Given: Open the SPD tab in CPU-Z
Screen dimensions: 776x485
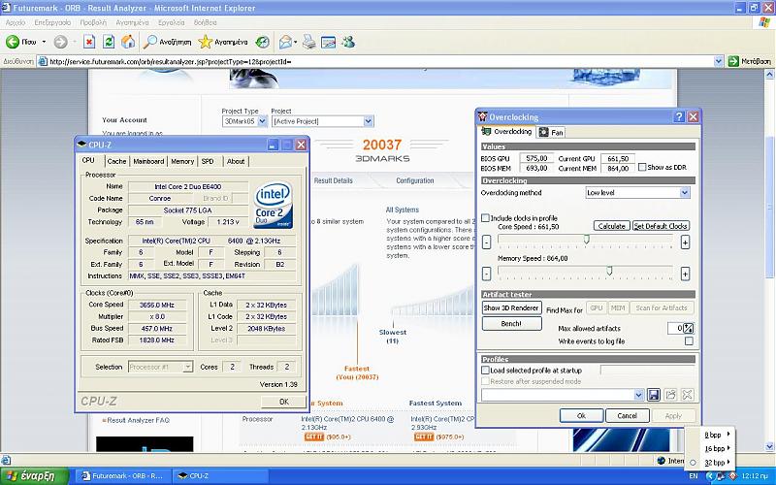Looking at the screenshot, I should coord(208,161).
